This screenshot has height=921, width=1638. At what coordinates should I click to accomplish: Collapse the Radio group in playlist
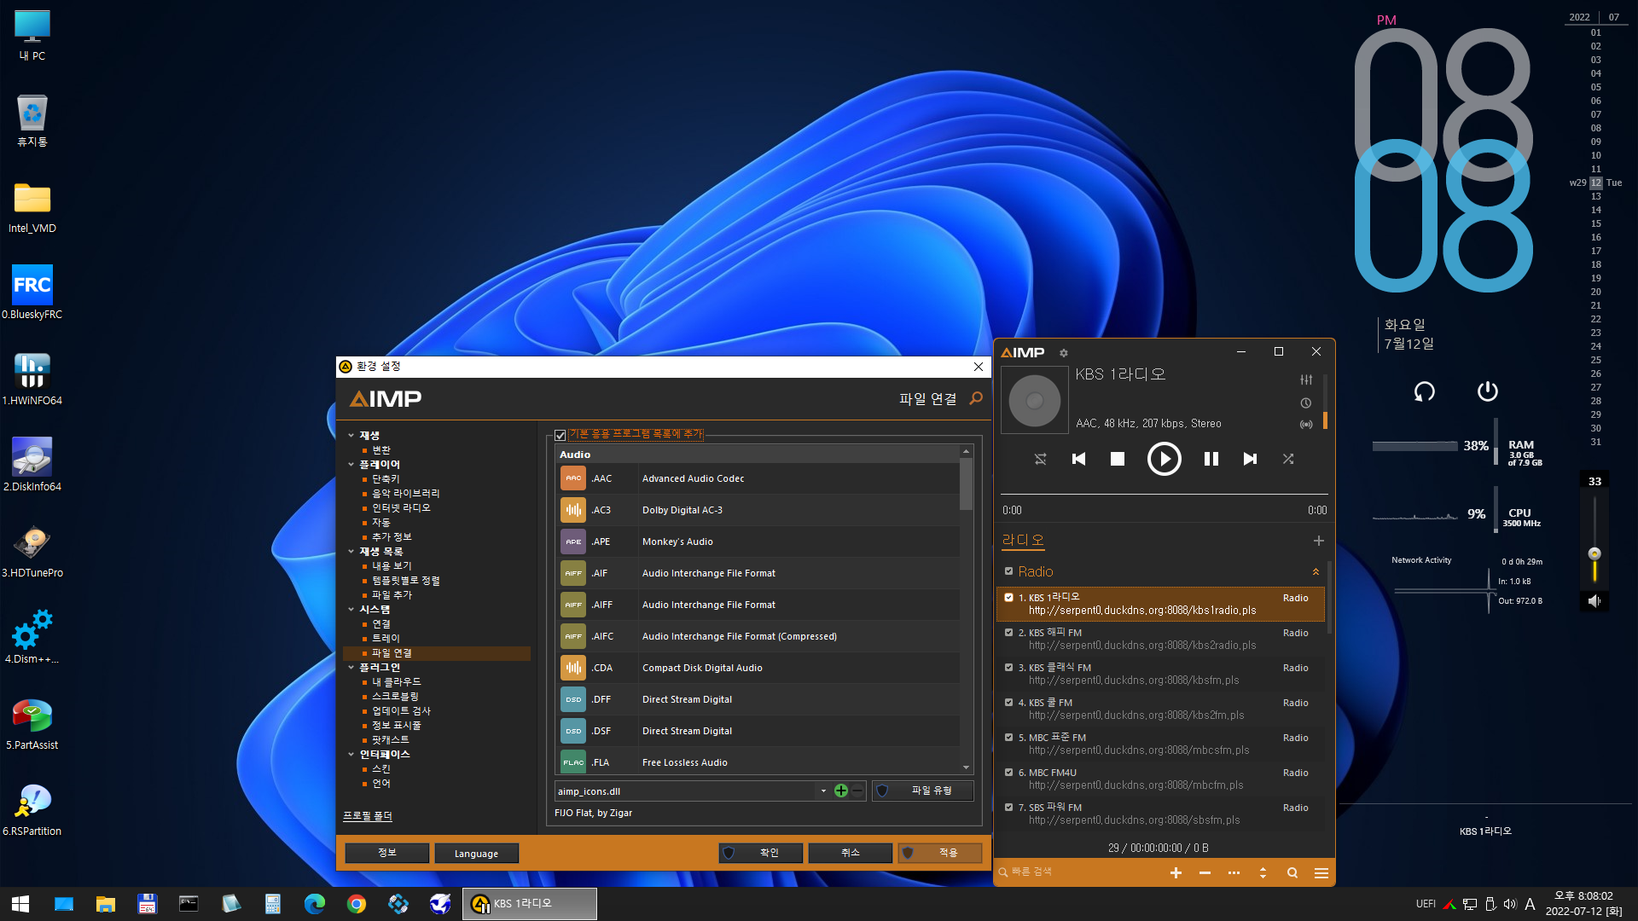coord(1316,571)
